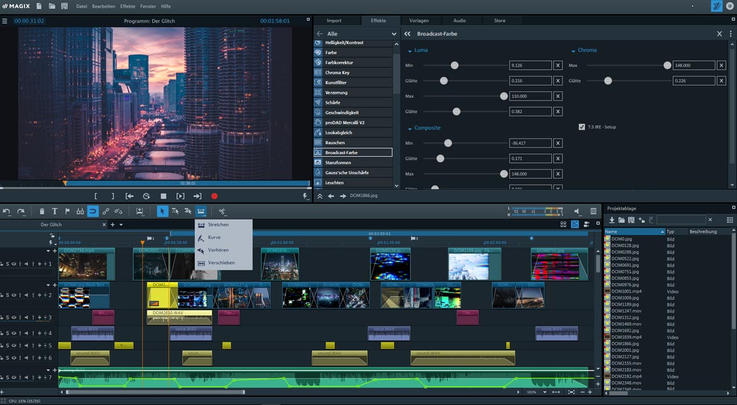737x405 pixels.
Task: Toggle the magnet snap icon
Action: (x=93, y=212)
